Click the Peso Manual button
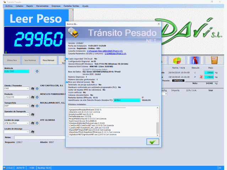The height and width of the screenshot is (170, 227). click(x=49, y=60)
